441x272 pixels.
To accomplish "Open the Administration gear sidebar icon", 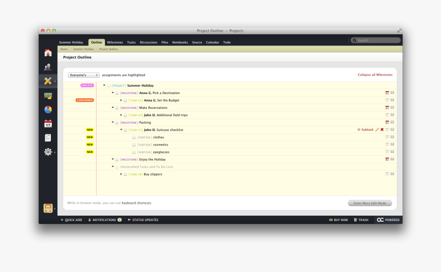I will click(x=48, y=152).
